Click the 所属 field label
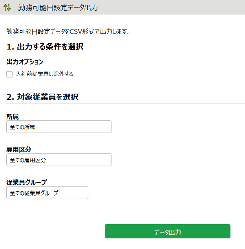 [13, 117]
